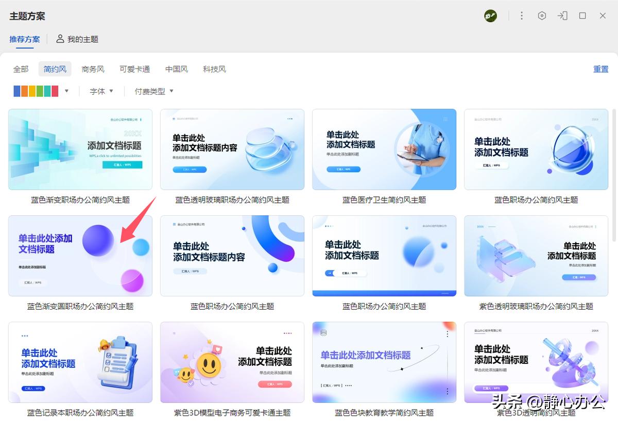Click the rainbow color palette swatch
The image size is (618, 422).
(x=36, y=91)
